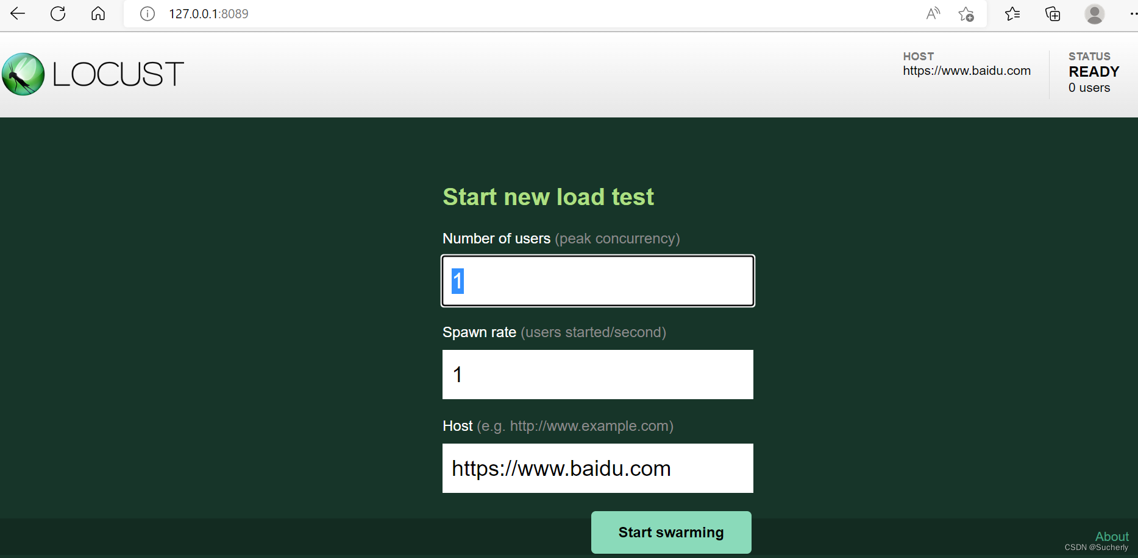1138x558 pixels.
Task: Refresh the page
Action: 57,13
